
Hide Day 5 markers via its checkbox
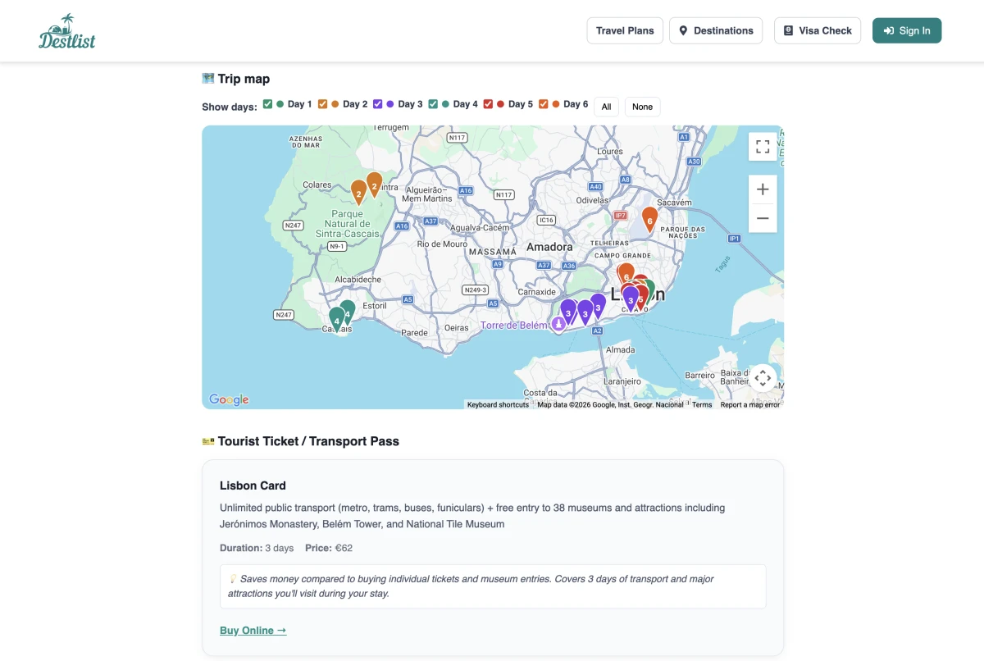488,104
